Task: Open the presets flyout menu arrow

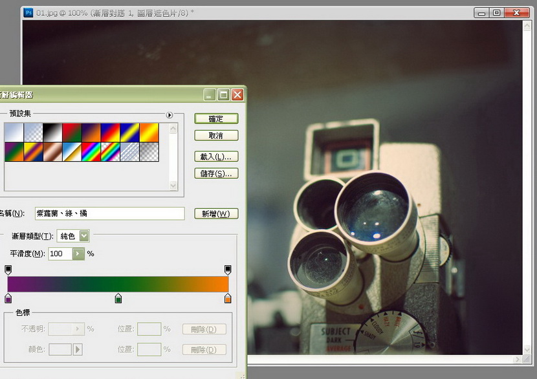Action: (x=170, y=115)
